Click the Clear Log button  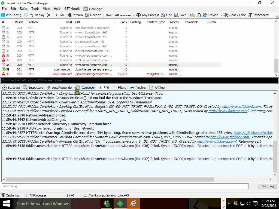(x=267, y=186)
